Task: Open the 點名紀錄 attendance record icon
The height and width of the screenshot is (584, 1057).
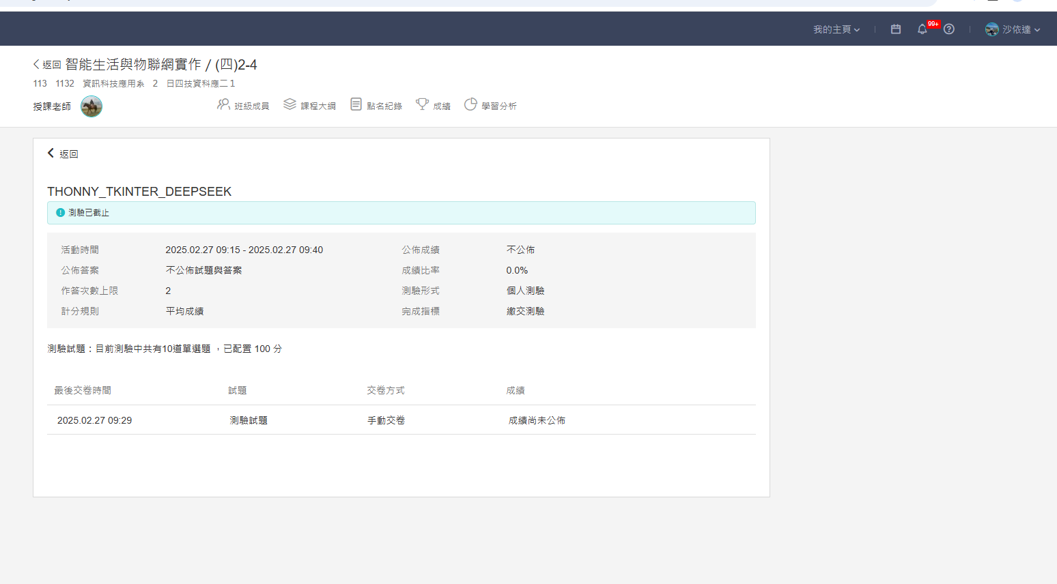Action: 356,104
